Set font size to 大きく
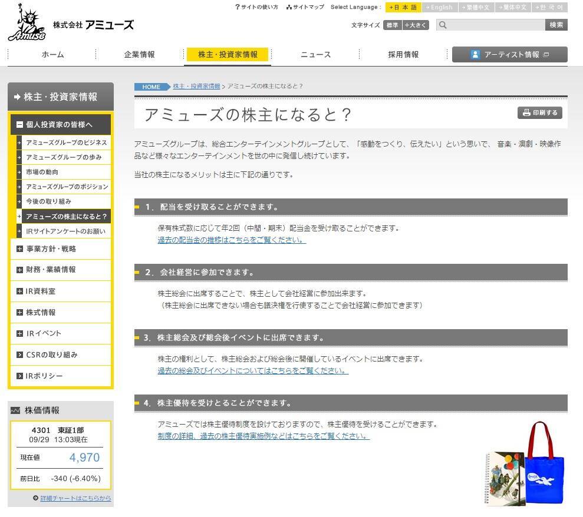The width and height of the screenshot is (583, 517). click(x=416, y=25)
